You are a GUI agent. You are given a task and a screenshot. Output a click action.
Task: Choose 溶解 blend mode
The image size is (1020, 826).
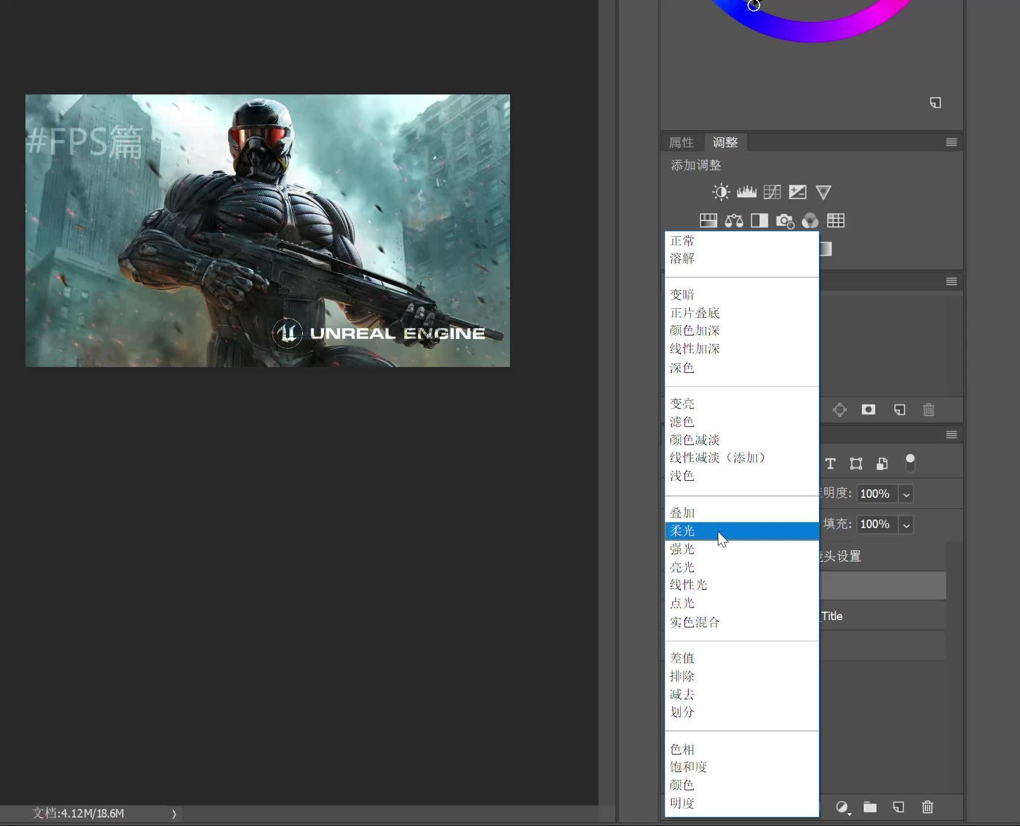pos(742,259)
